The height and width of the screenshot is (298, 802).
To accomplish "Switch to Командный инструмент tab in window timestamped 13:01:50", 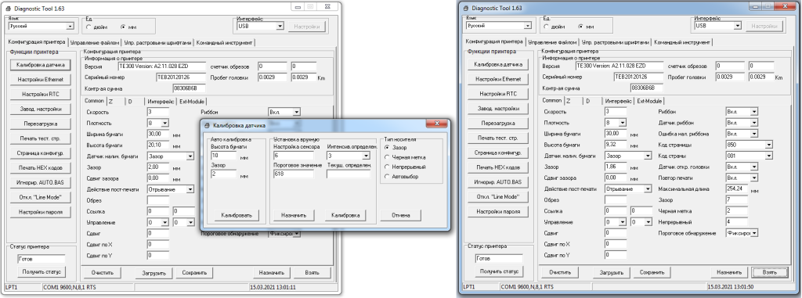I will point(682,42).
